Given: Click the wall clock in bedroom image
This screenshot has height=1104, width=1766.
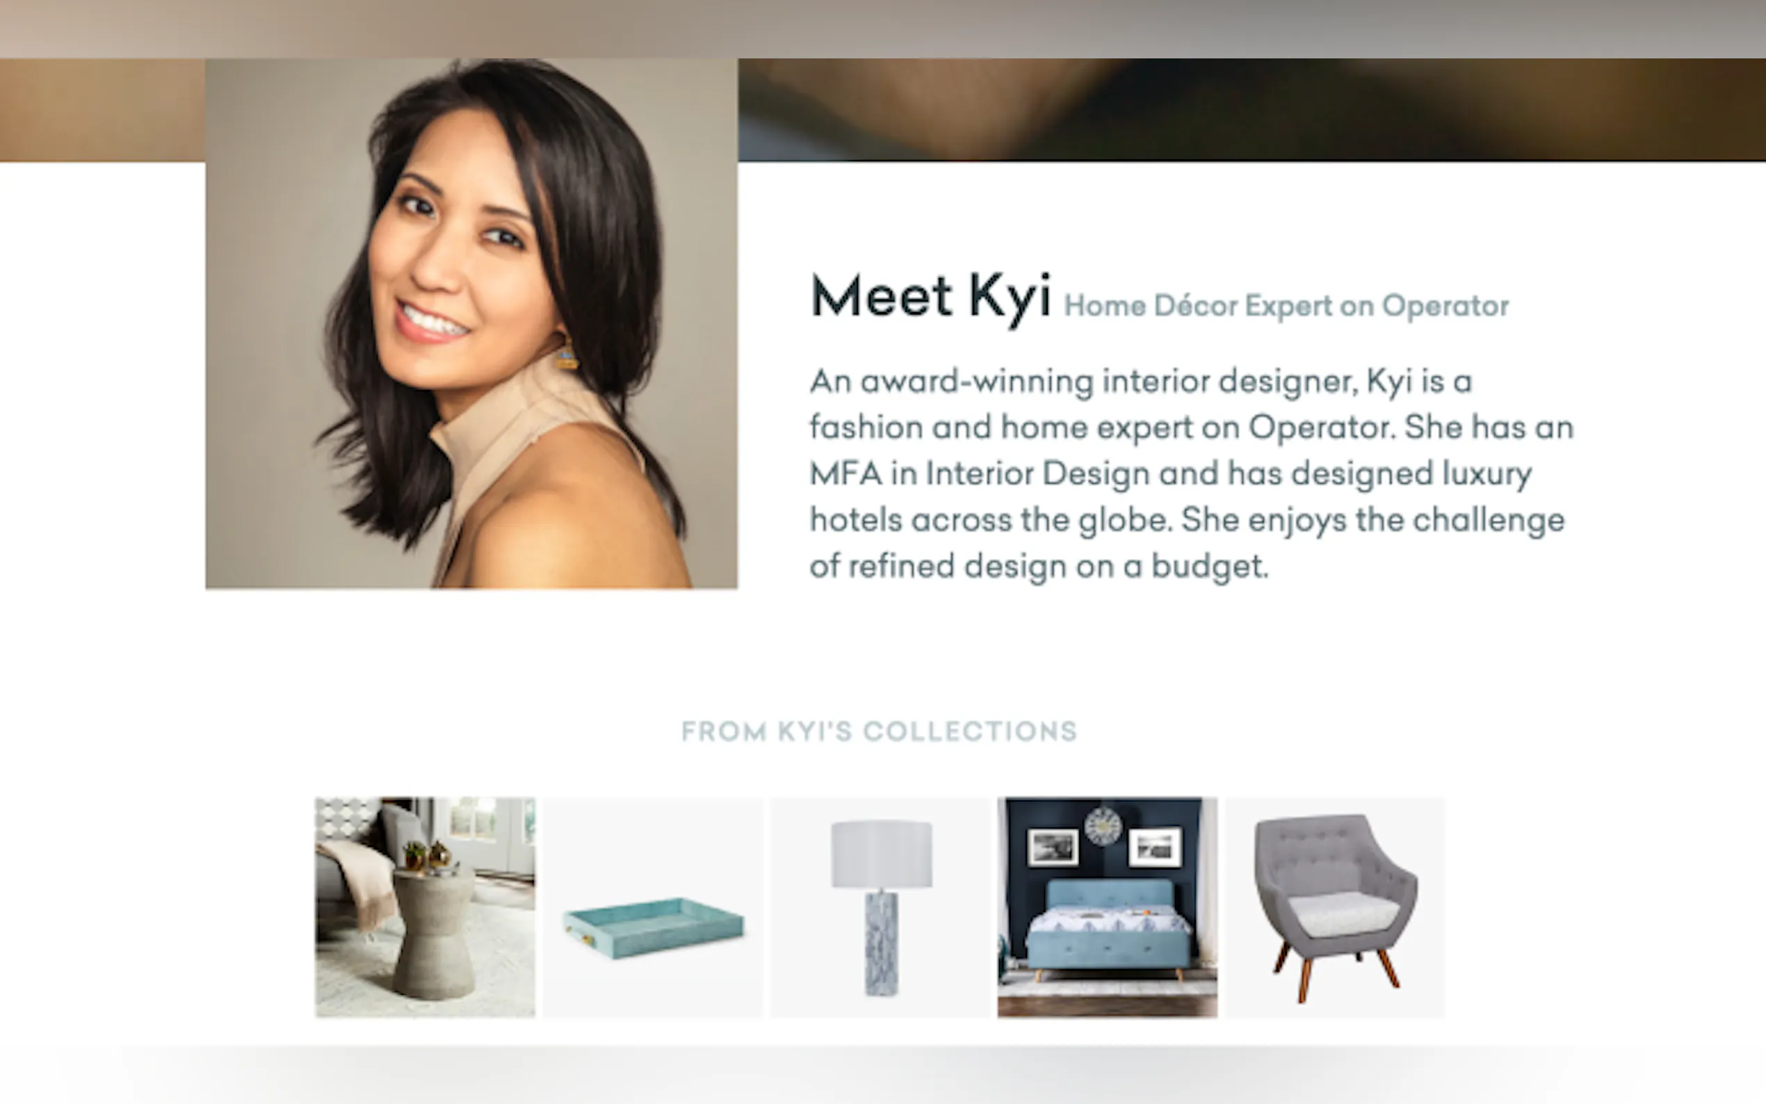Looking at the screenshot, I should 1103,825.
